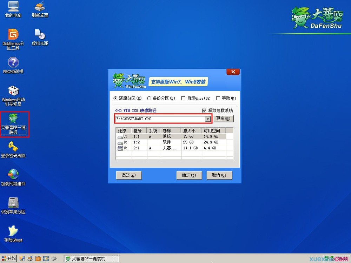The image size is (351, 263).
Task: Select partition D labeled 软件 in the list
Action: [158, 142]
